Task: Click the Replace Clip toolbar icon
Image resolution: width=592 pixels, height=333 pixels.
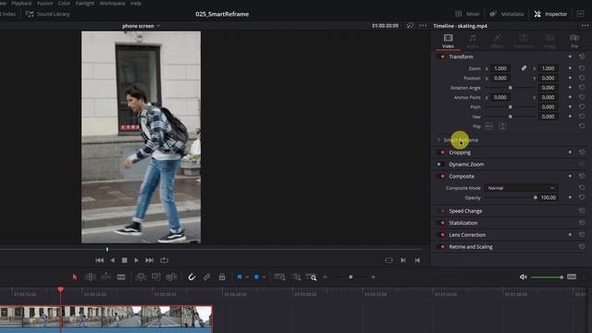Action: pos(171,277)
